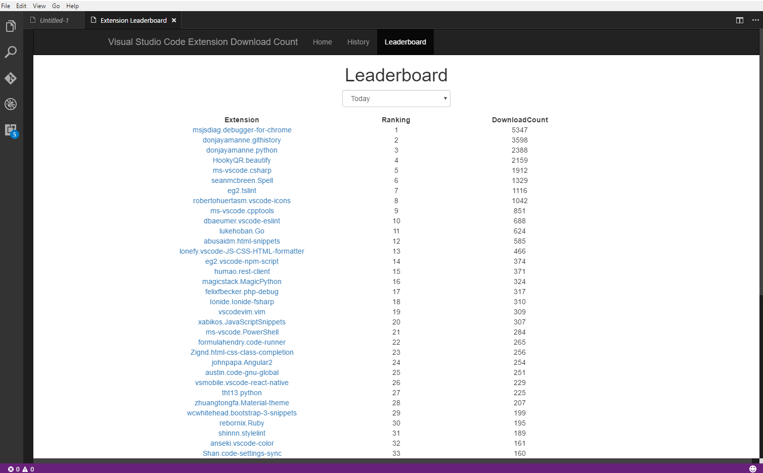
Task: Open seanmcbreen.Spell link
Action: [242, 180]
